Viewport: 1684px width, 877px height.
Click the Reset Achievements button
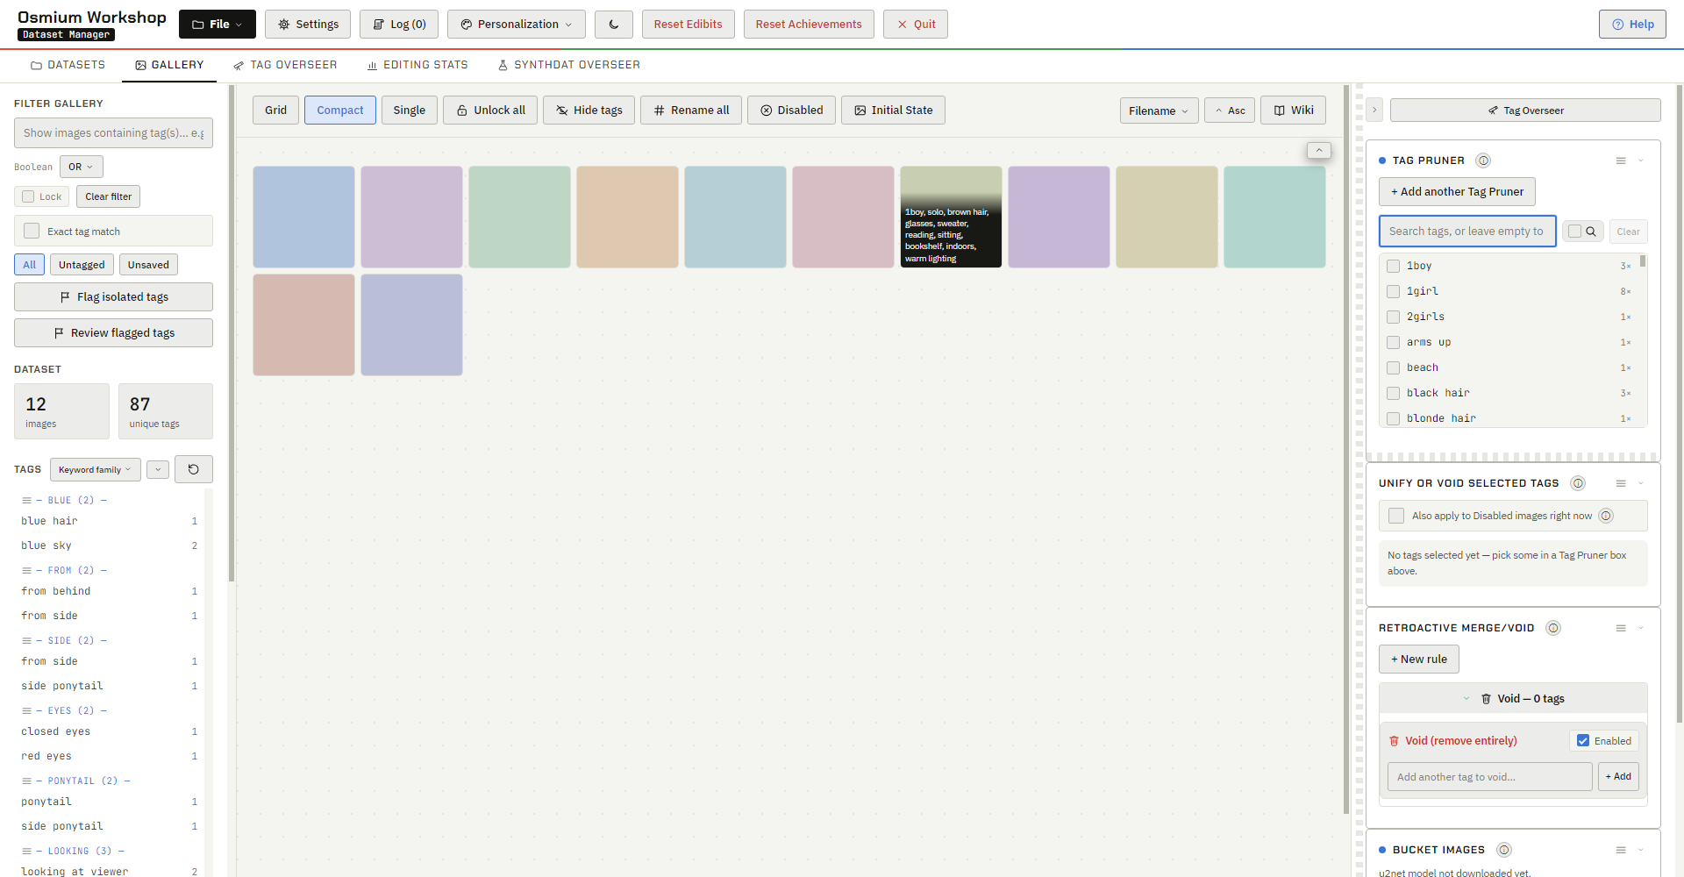[x=809, y=25]
